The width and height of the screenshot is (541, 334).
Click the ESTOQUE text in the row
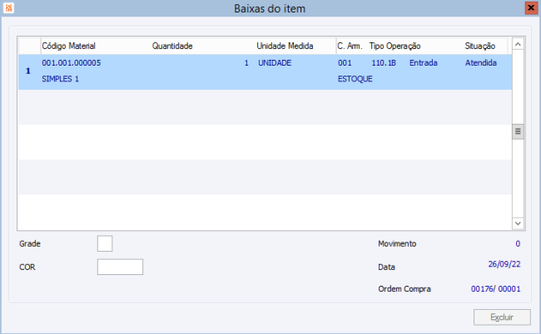pos(355,79)
